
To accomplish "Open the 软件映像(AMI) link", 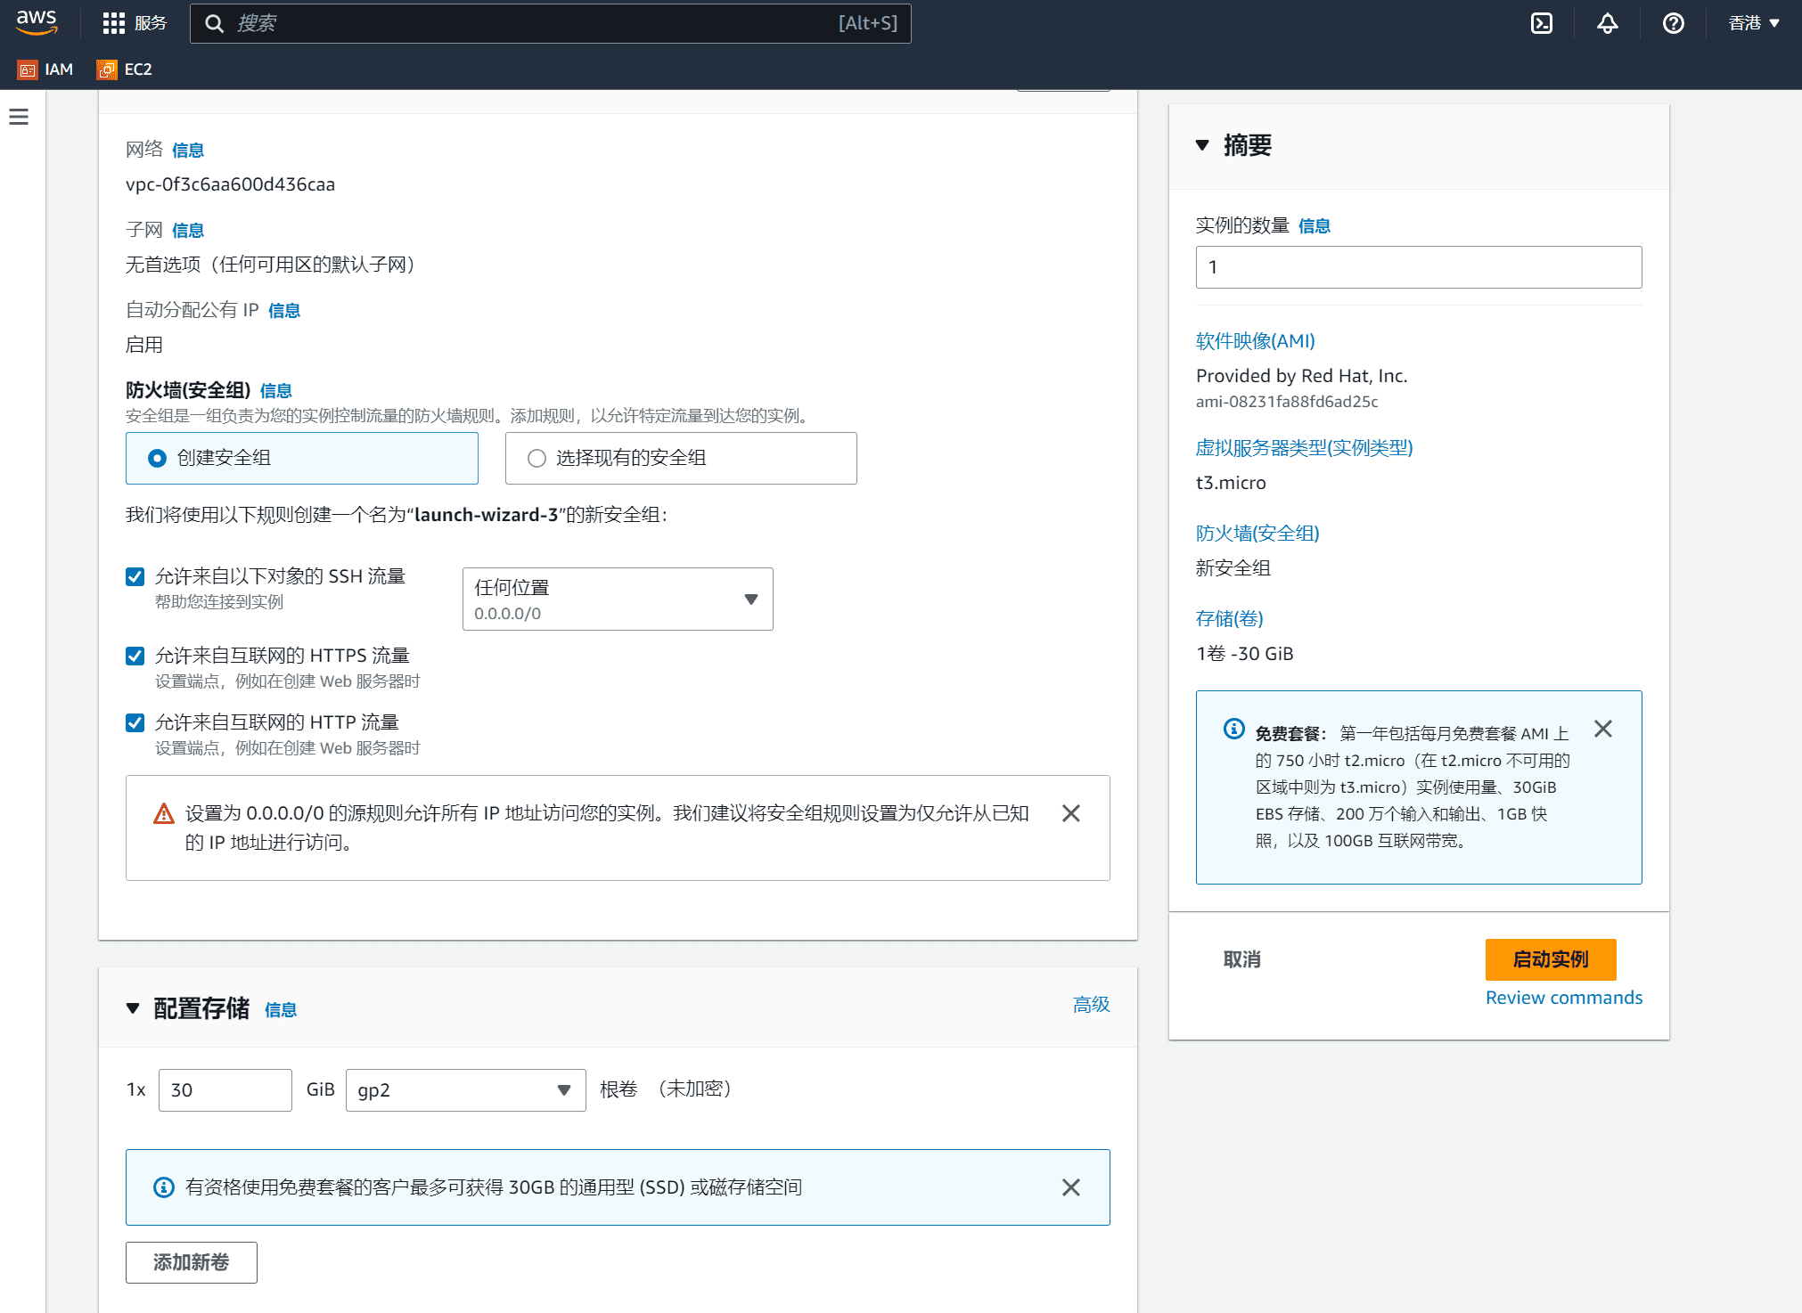I will click(1254, 340).
